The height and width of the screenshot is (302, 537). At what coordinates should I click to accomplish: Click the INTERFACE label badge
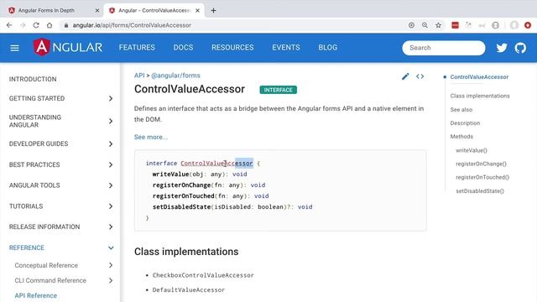[x=278, y=90]
